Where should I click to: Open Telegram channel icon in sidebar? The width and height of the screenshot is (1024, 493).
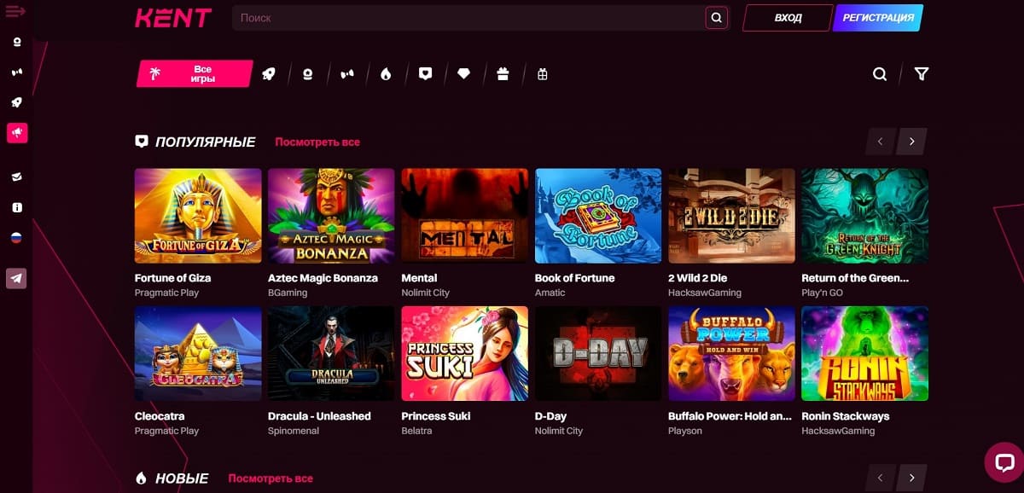[17, 278]
